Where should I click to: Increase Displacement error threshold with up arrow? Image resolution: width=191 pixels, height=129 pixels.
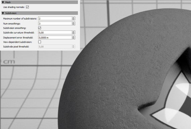[73, 37]
